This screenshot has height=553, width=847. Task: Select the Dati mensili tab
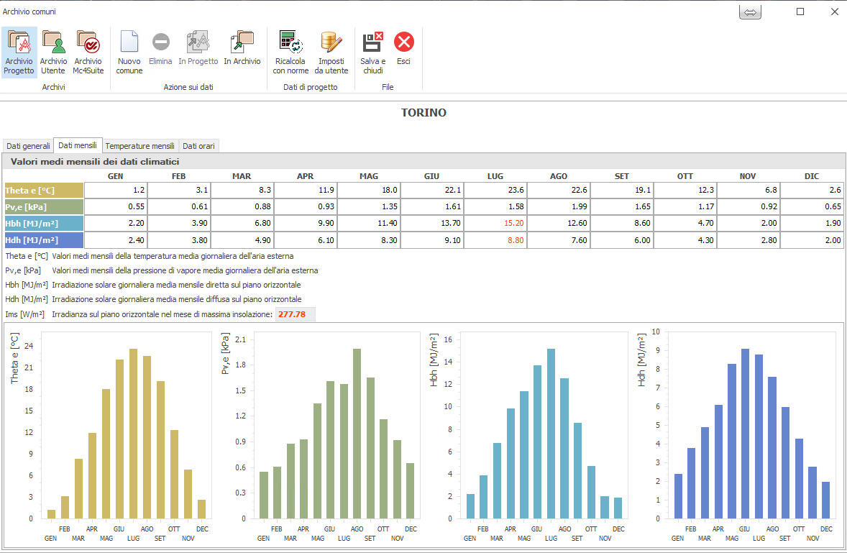pyautogui.click(x=77, y=145)
